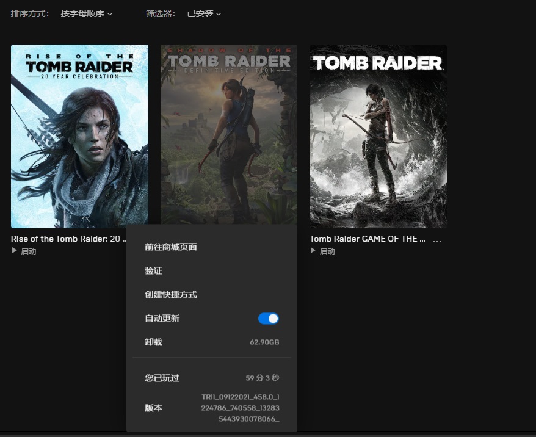This screenshot has height=437, width=536.
Task: Open the 已安装 filter dropdown
Action: [204, 13]
